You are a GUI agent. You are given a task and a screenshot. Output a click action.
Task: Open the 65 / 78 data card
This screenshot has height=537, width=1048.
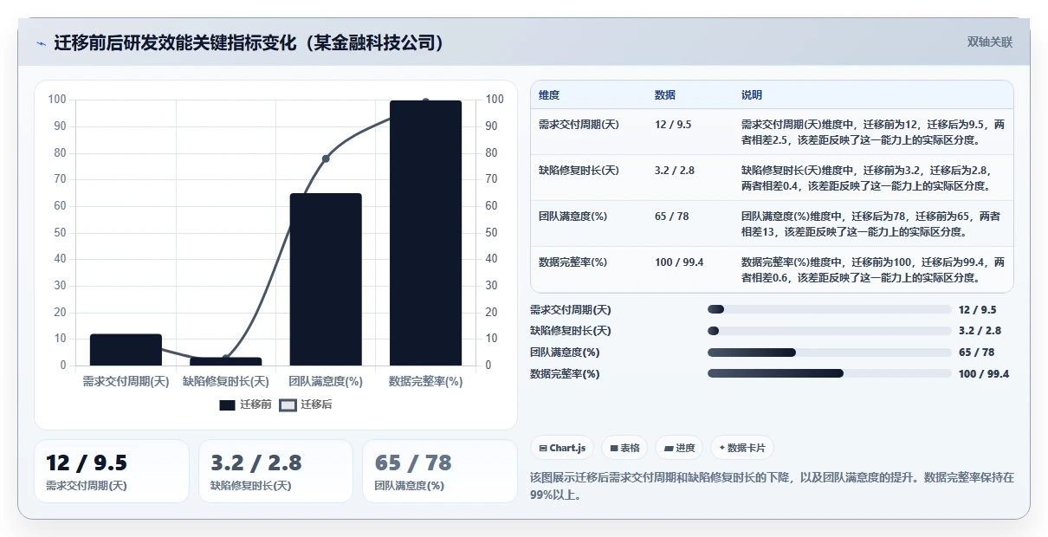click(440, 471)
